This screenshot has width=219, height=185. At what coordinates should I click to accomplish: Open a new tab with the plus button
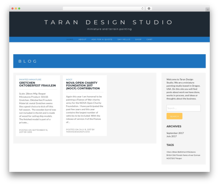coord(208,10)
